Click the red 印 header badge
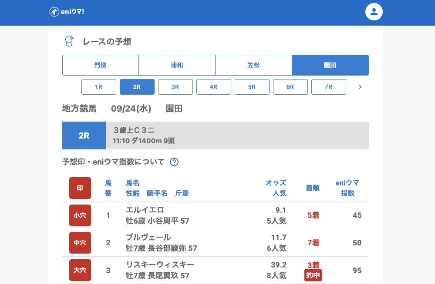 click(x=80, y=188)
